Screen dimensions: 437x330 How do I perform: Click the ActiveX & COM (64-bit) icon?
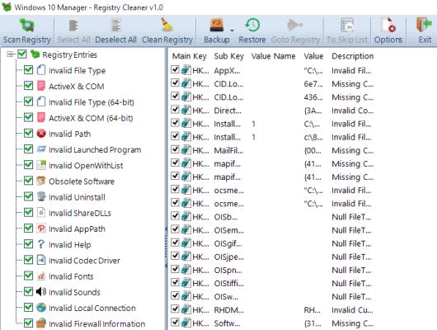41,117
